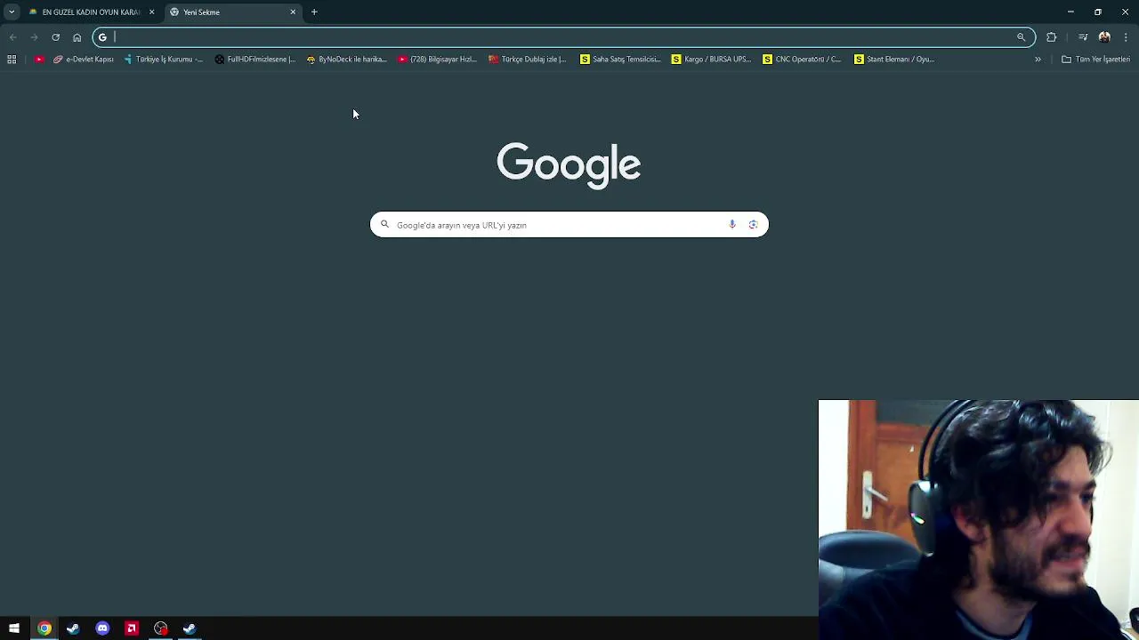Image resolution: width=1139 pixels, height=640 pixels.
Task: Search by image with Google Lens icon
Action: coord(753,224)
